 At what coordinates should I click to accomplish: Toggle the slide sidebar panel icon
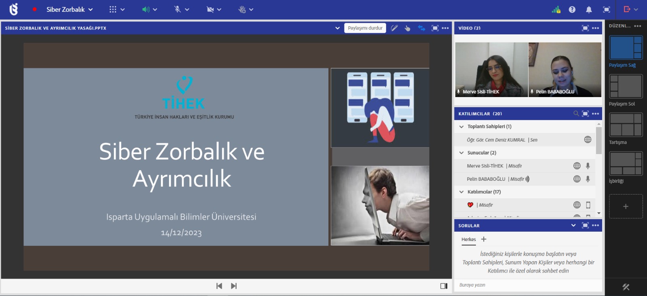coord(444,286)
